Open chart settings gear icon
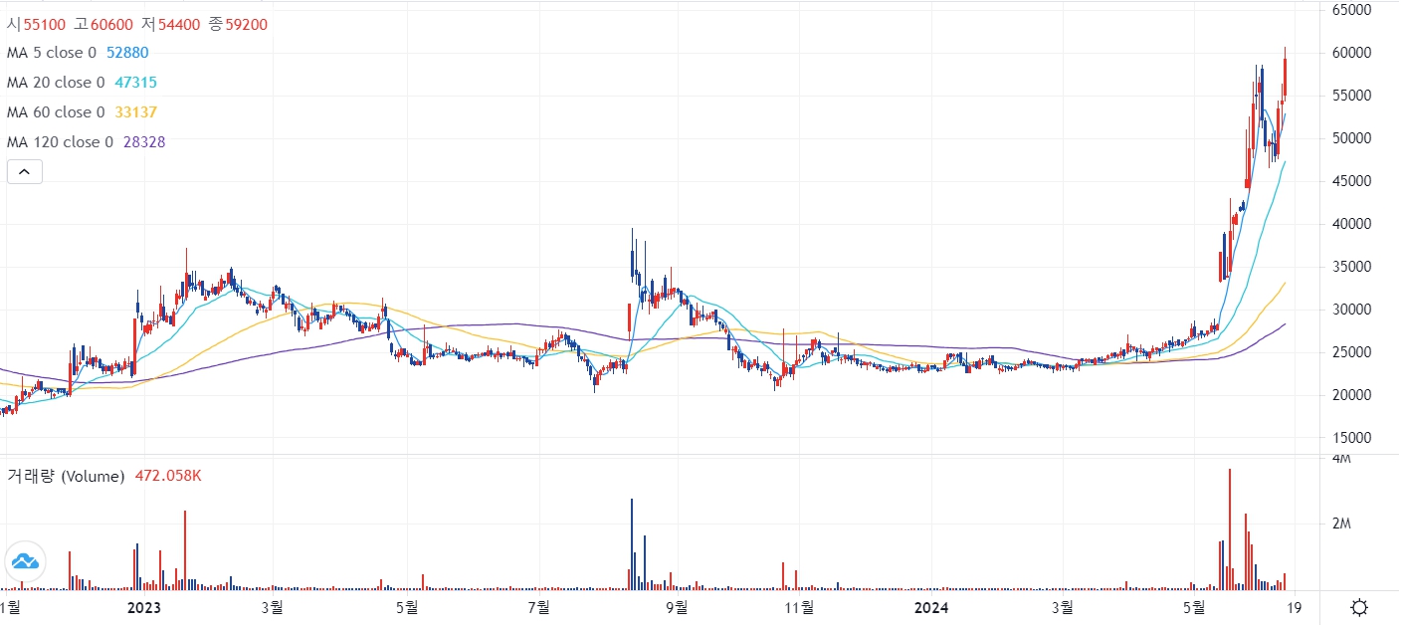This screenshot has width=1403, height=631. [1360, 607]
